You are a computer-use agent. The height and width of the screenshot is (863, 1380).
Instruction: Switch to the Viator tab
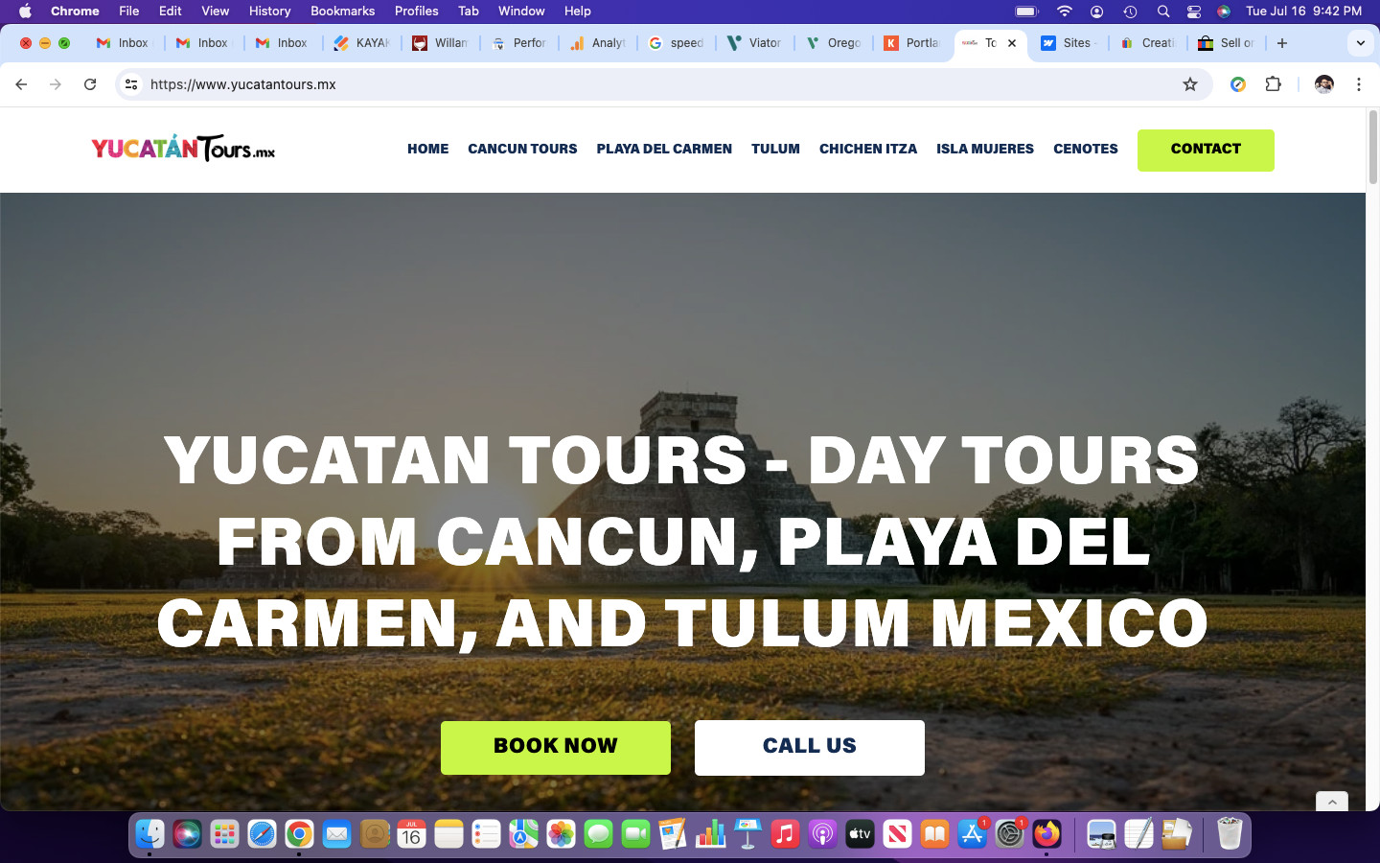coord(754,43)
